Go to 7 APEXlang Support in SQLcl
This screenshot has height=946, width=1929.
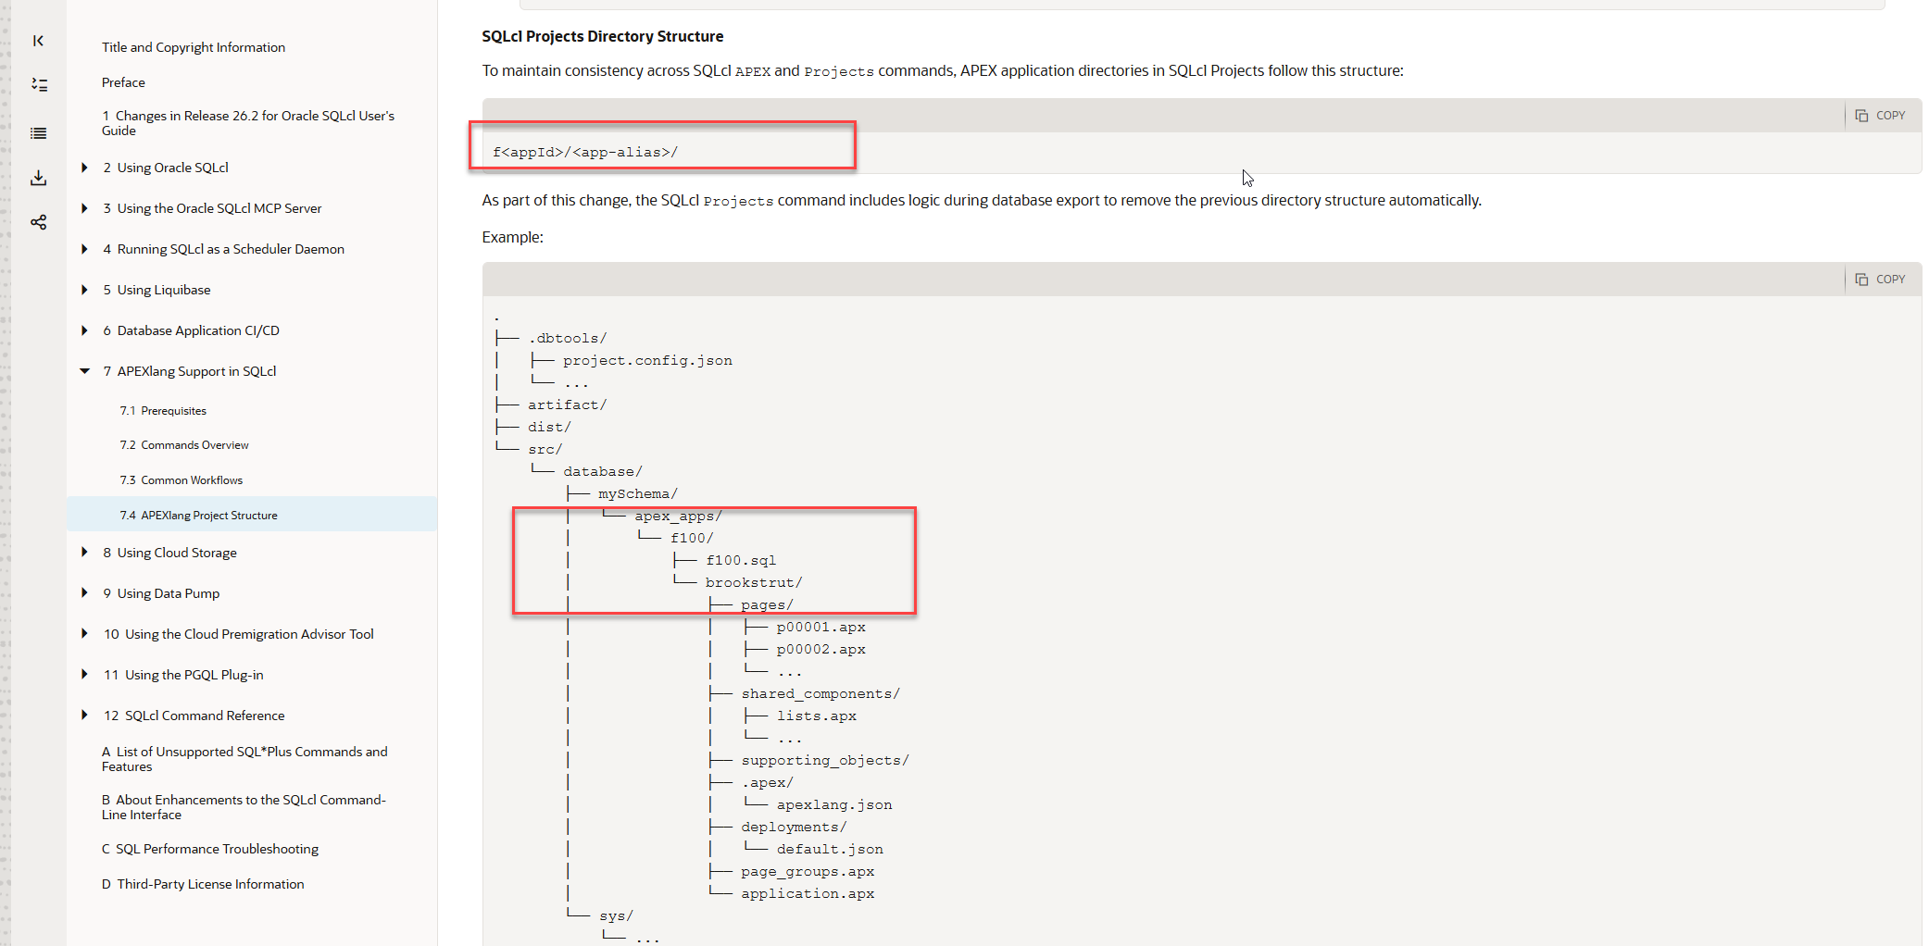(x=190, y=371)
